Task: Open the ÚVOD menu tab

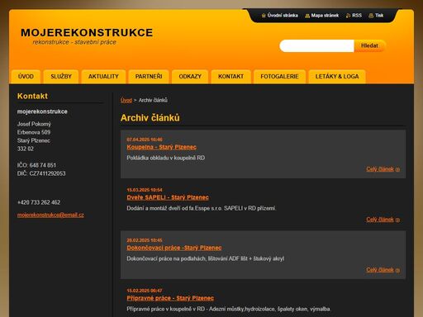Action: click(26, 77)
